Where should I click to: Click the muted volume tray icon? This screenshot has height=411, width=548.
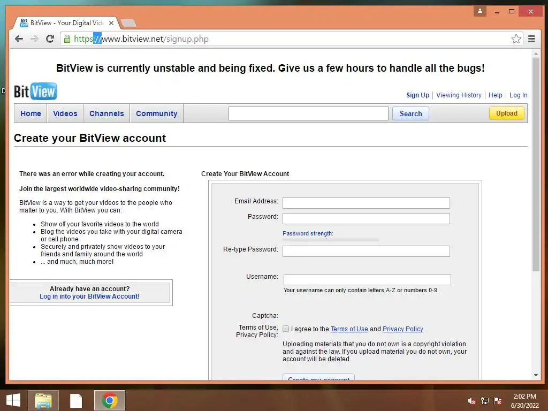(472, 401)
